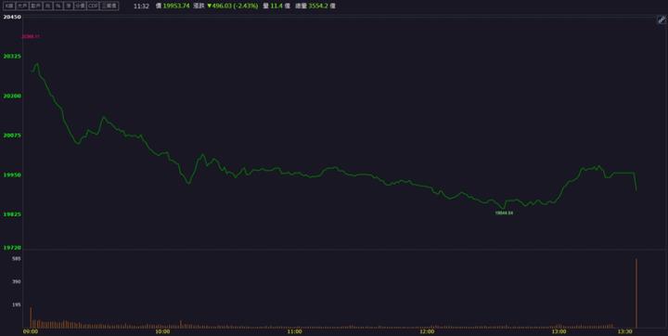The height and width of the screenshot is (336, 668).
Task: Click the opening volume bar at 09:00
Action: (x=31, y=317)
